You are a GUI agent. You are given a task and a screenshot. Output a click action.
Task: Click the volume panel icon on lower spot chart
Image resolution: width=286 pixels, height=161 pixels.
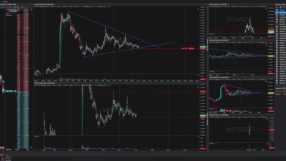coord(198,136)
